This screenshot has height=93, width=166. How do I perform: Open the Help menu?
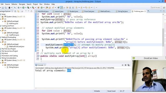point(53,4)
